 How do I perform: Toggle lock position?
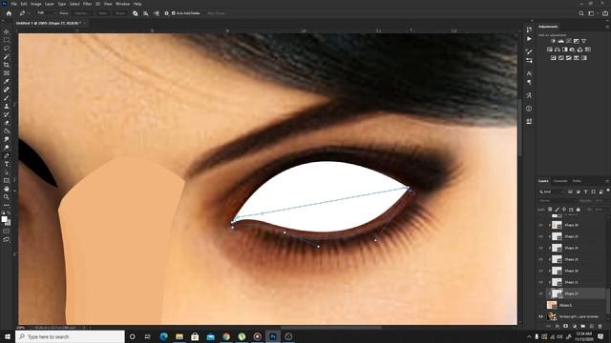tap(564, 210)
